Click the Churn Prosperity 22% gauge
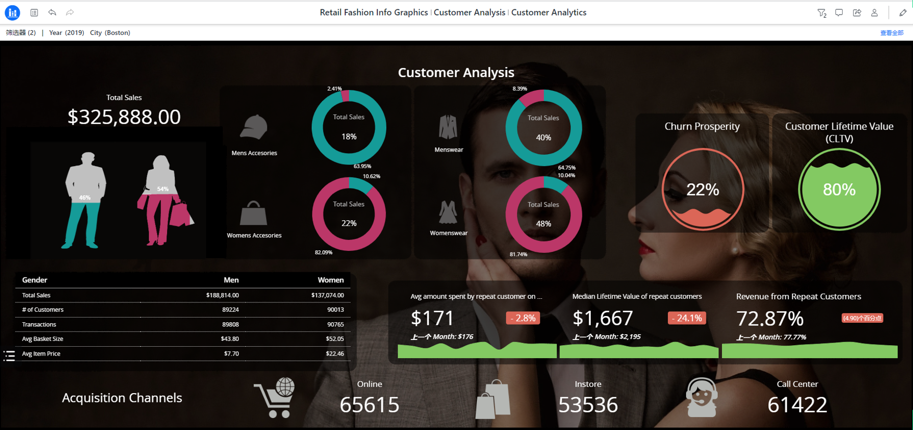Screen dimensions: 913x430 tap(703, 189)
